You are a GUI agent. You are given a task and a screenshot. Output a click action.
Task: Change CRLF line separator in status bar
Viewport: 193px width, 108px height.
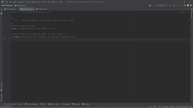(154, 107)
